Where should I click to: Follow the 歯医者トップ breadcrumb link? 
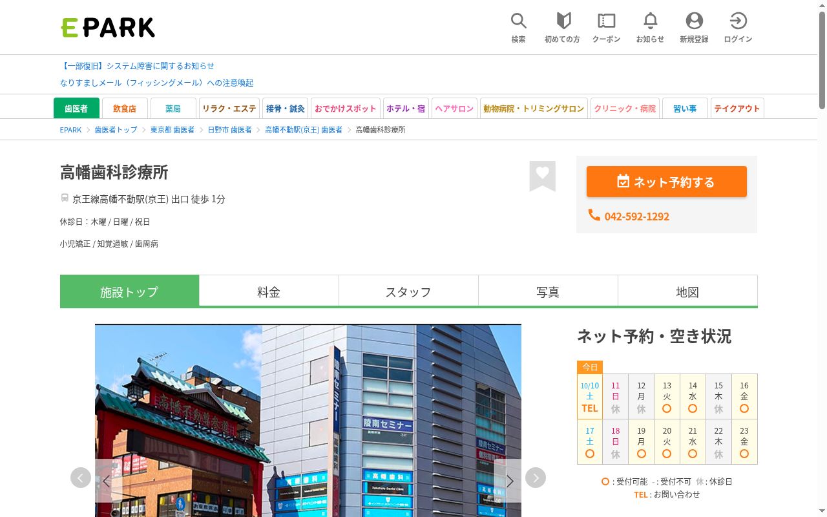tap(116, 130)
